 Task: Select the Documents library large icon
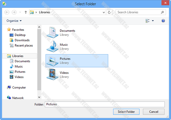point(52,32)
